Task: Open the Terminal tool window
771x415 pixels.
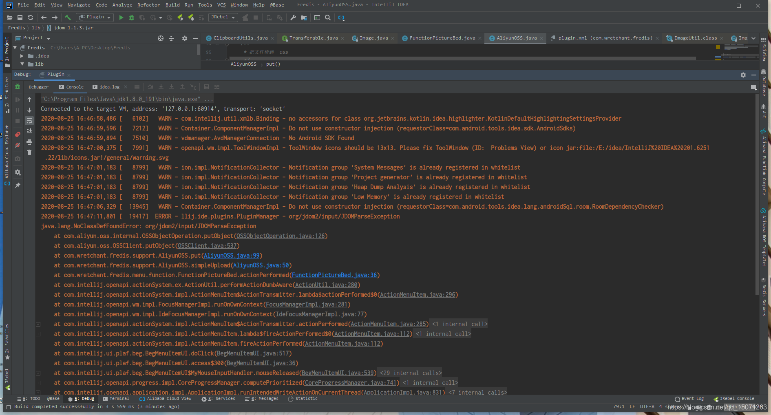Action: point(116,399)
